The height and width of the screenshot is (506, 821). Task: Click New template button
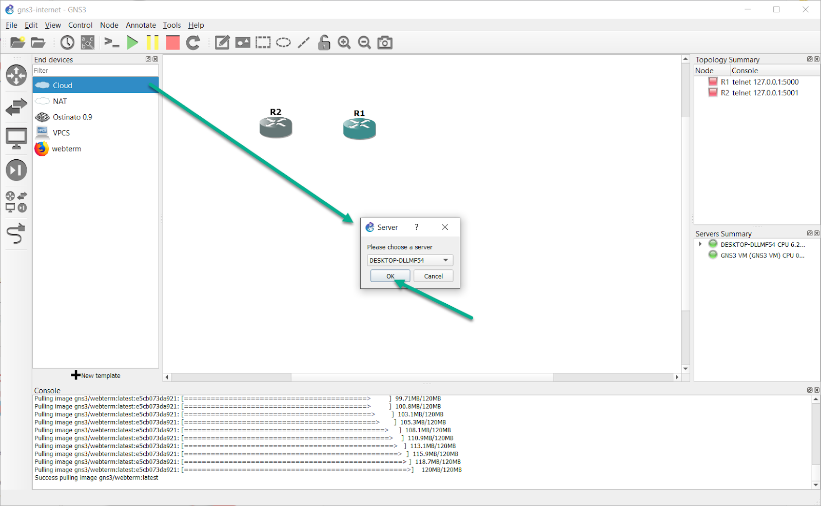coord(95,375)
